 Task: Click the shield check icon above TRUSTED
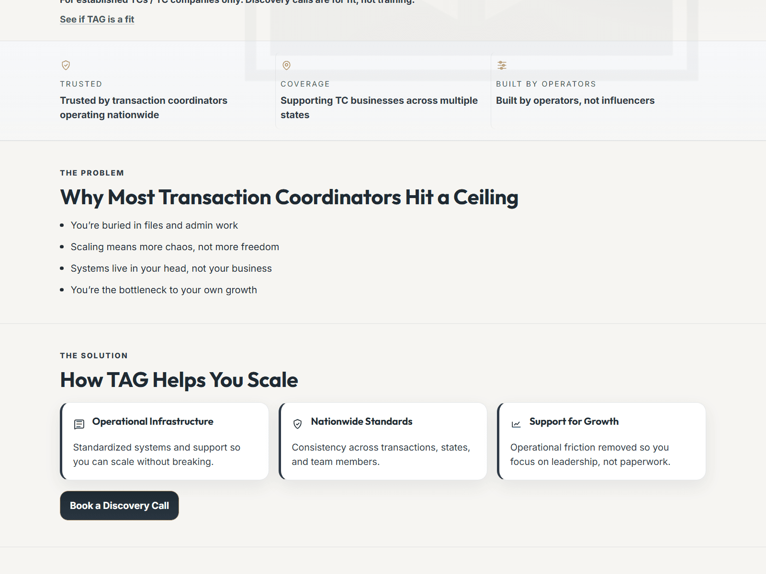pos(66,65)
